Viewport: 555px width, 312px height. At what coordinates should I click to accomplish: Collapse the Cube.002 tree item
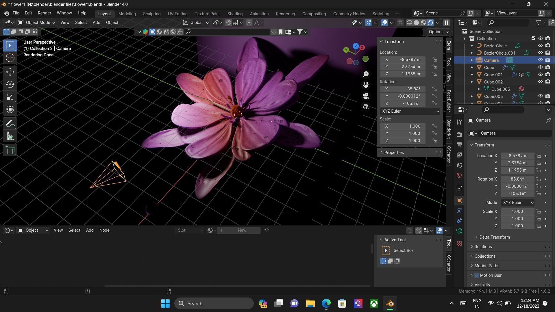point(472,82)
